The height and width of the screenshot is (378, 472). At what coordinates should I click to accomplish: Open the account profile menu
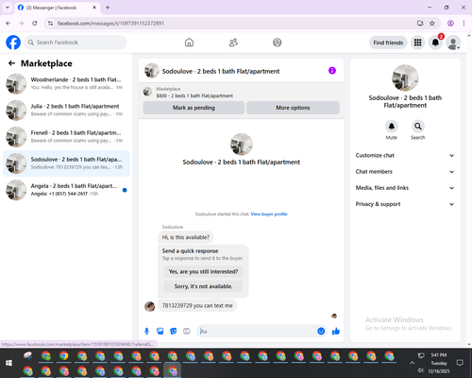click(453, 43)
